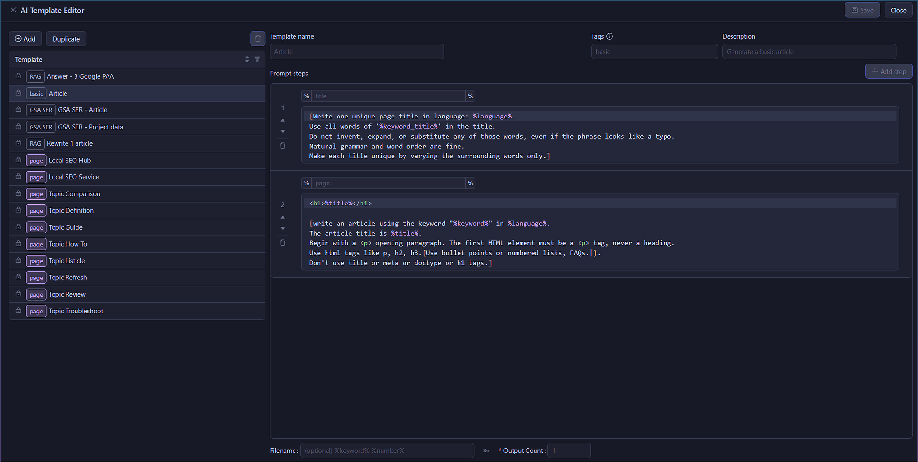
Task: Click the Output Count field
Action: [569, 451]
